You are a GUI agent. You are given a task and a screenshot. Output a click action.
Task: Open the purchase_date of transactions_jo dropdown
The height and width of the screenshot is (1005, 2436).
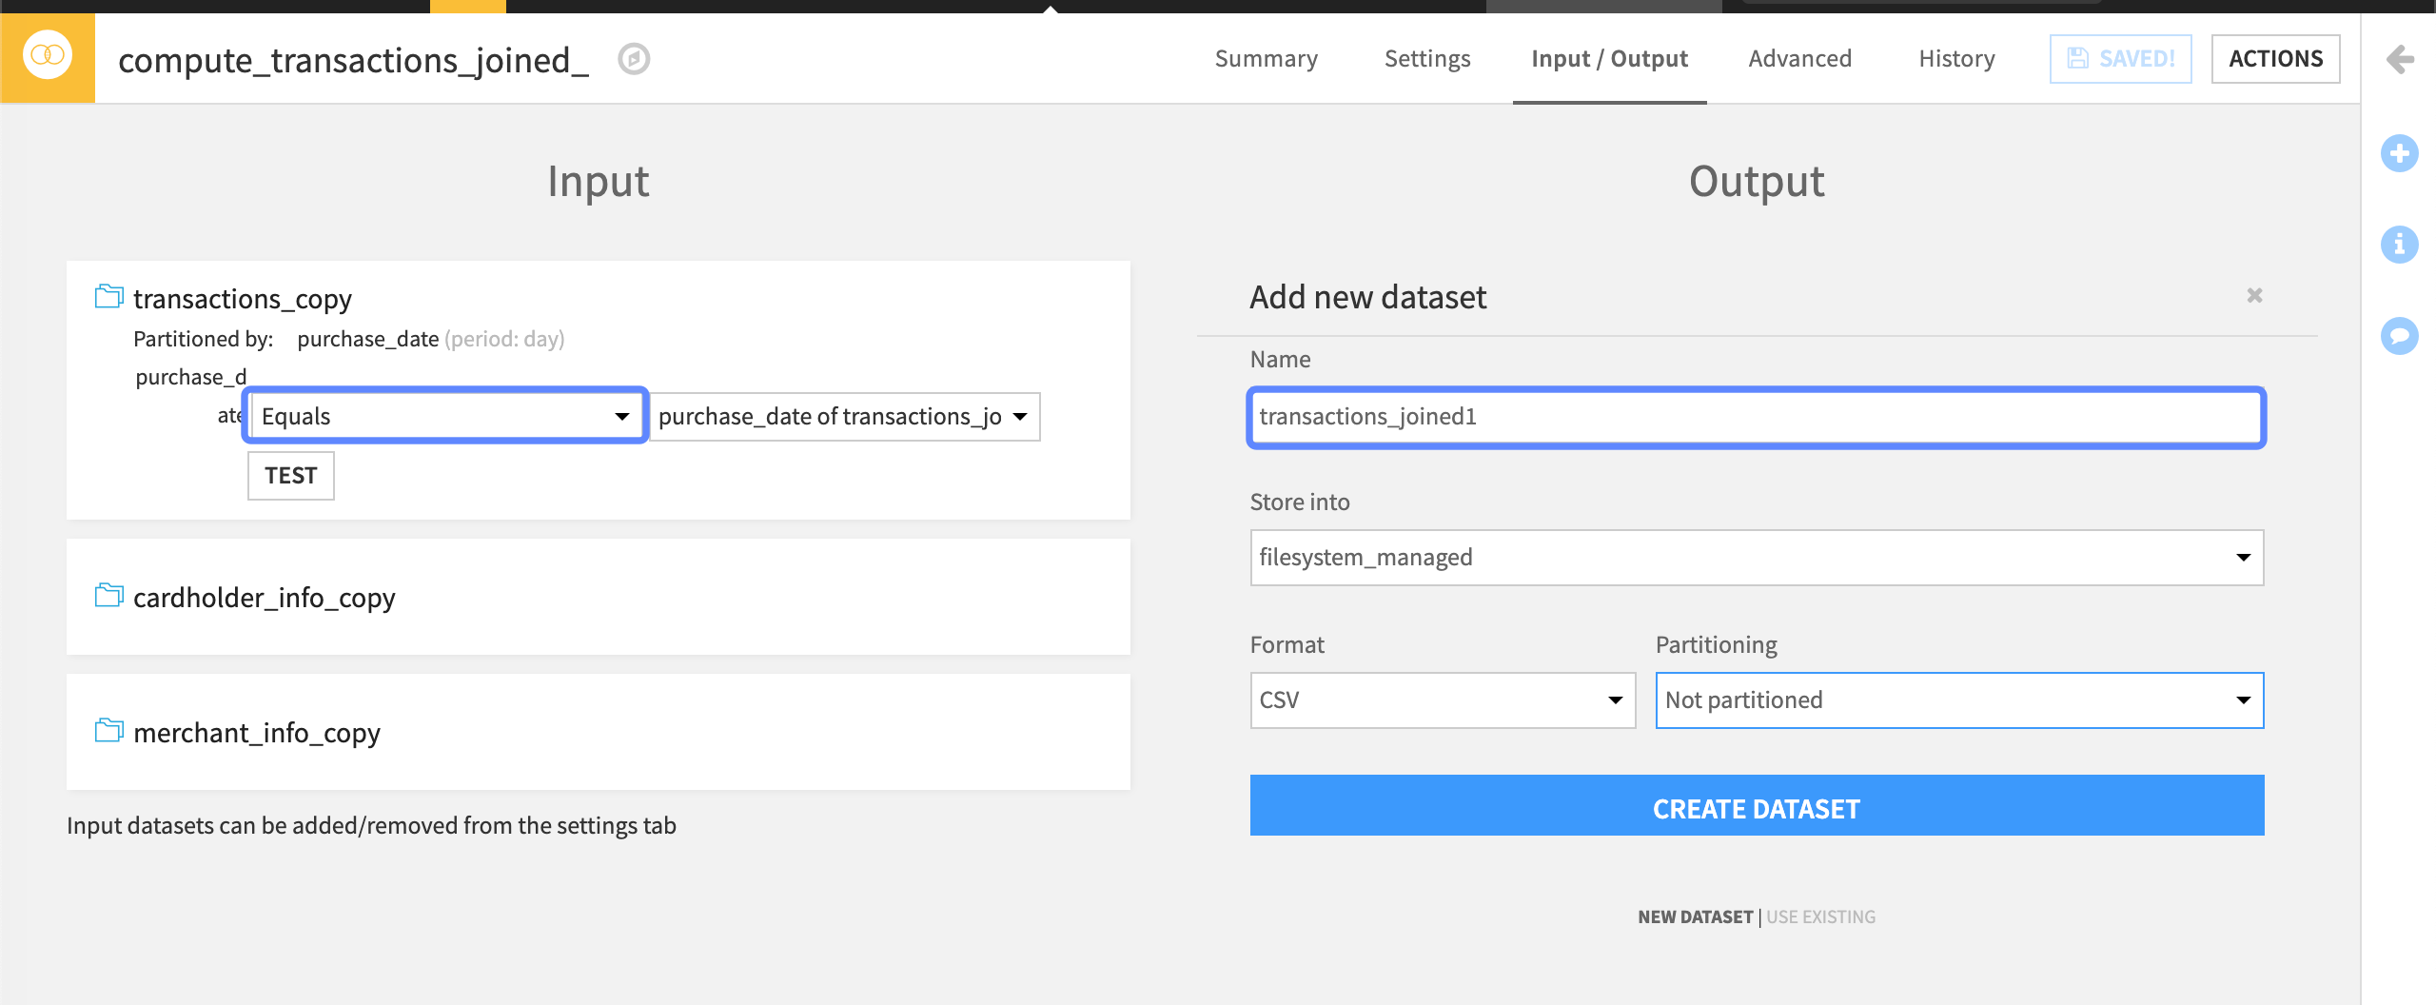[x=845, y=416]
